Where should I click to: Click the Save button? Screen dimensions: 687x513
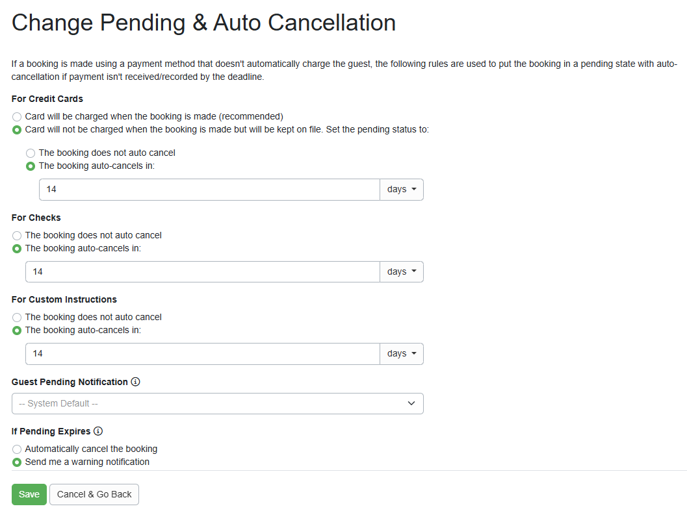pyautogui.click(x=29, y=494)
